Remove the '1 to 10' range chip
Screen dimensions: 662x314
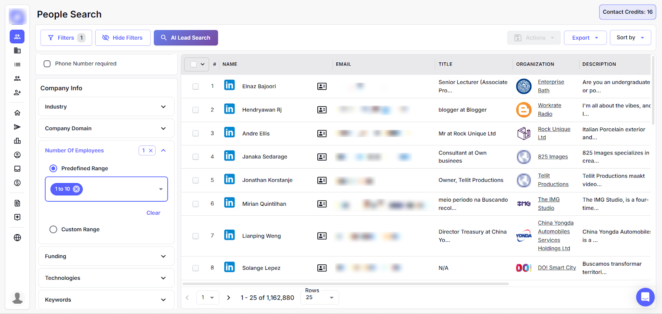coord(77,189)
